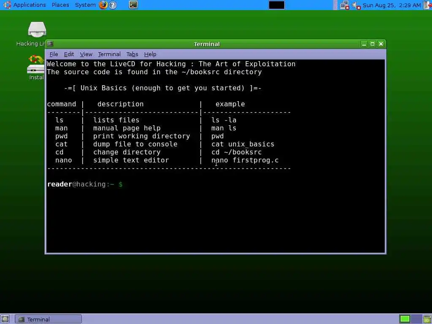Click the Ubuntu logo icon
432x324 pixels.
[x=7, y=5]
